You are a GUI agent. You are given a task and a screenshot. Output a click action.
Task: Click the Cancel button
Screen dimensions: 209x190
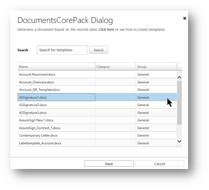click(x=160, y=163)
